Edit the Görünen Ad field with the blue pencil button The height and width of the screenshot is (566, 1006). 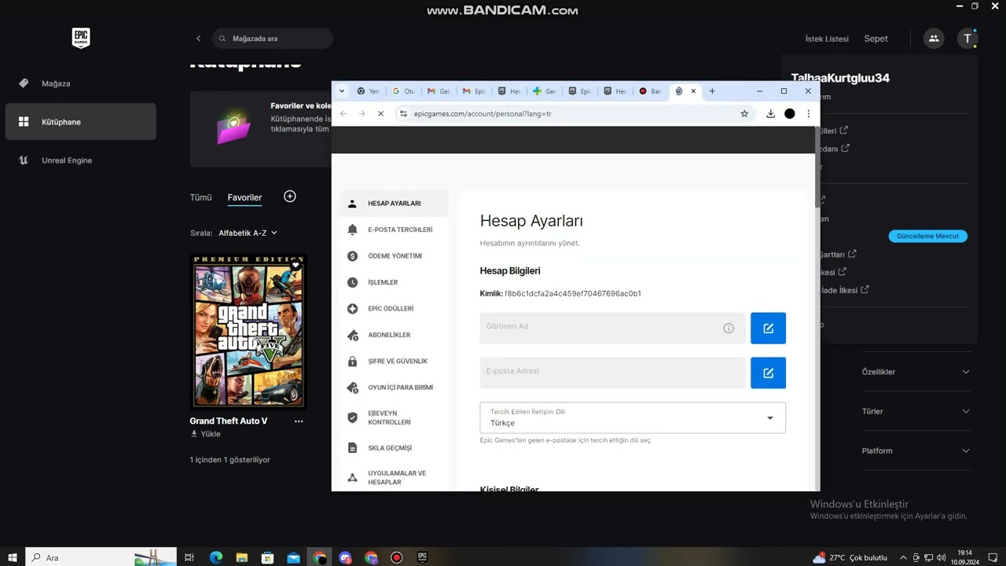768,328
